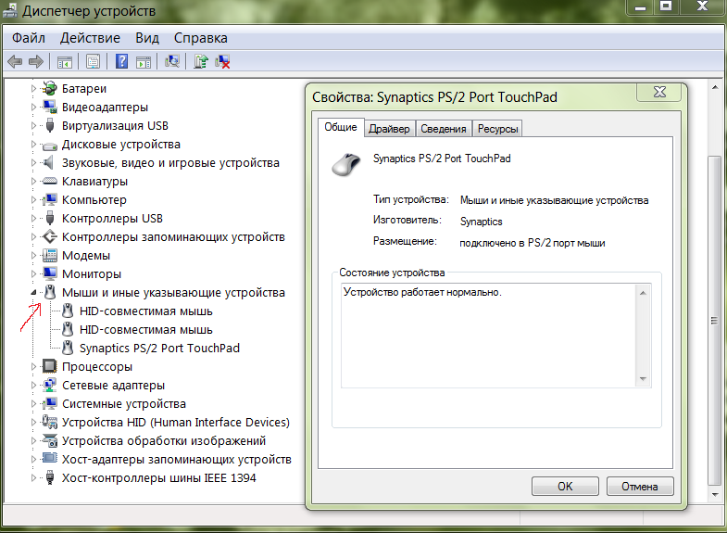Viewport: 727px width, 533px height.
Task: Expand the Батареи node
Action: tap(33, 88)
